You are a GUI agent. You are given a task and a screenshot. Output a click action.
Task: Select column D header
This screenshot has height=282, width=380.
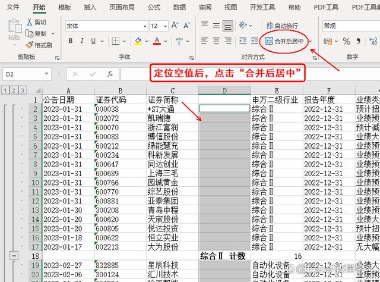[x=224, y=90]
